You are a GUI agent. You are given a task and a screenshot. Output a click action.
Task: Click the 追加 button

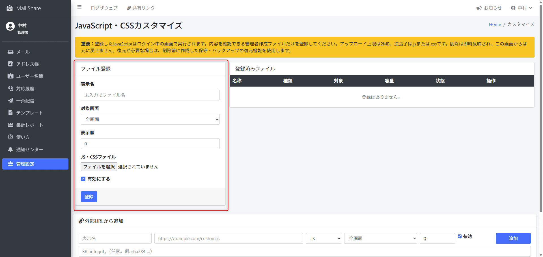click(513, 238)
